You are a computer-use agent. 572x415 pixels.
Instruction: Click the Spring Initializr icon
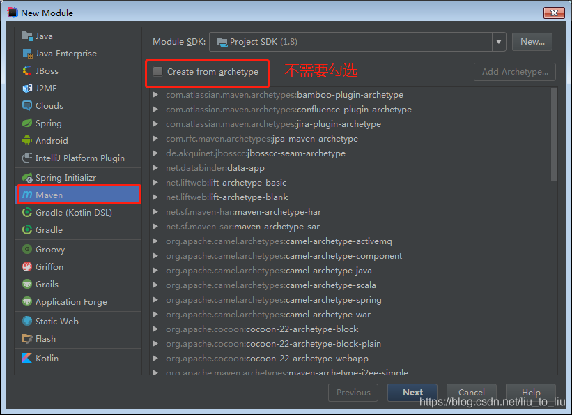click(x=27, y=178)
